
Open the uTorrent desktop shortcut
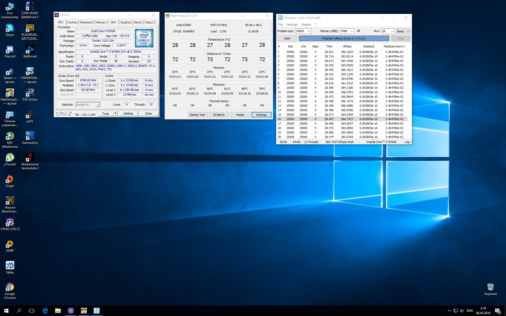click(x=10, y=158)
